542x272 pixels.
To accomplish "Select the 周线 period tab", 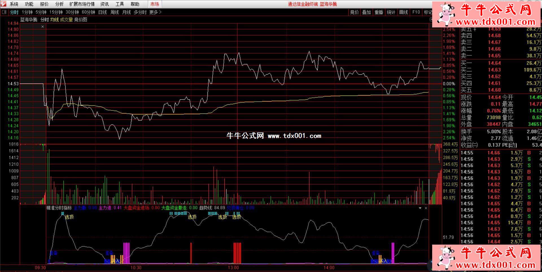I will (115, 12).
